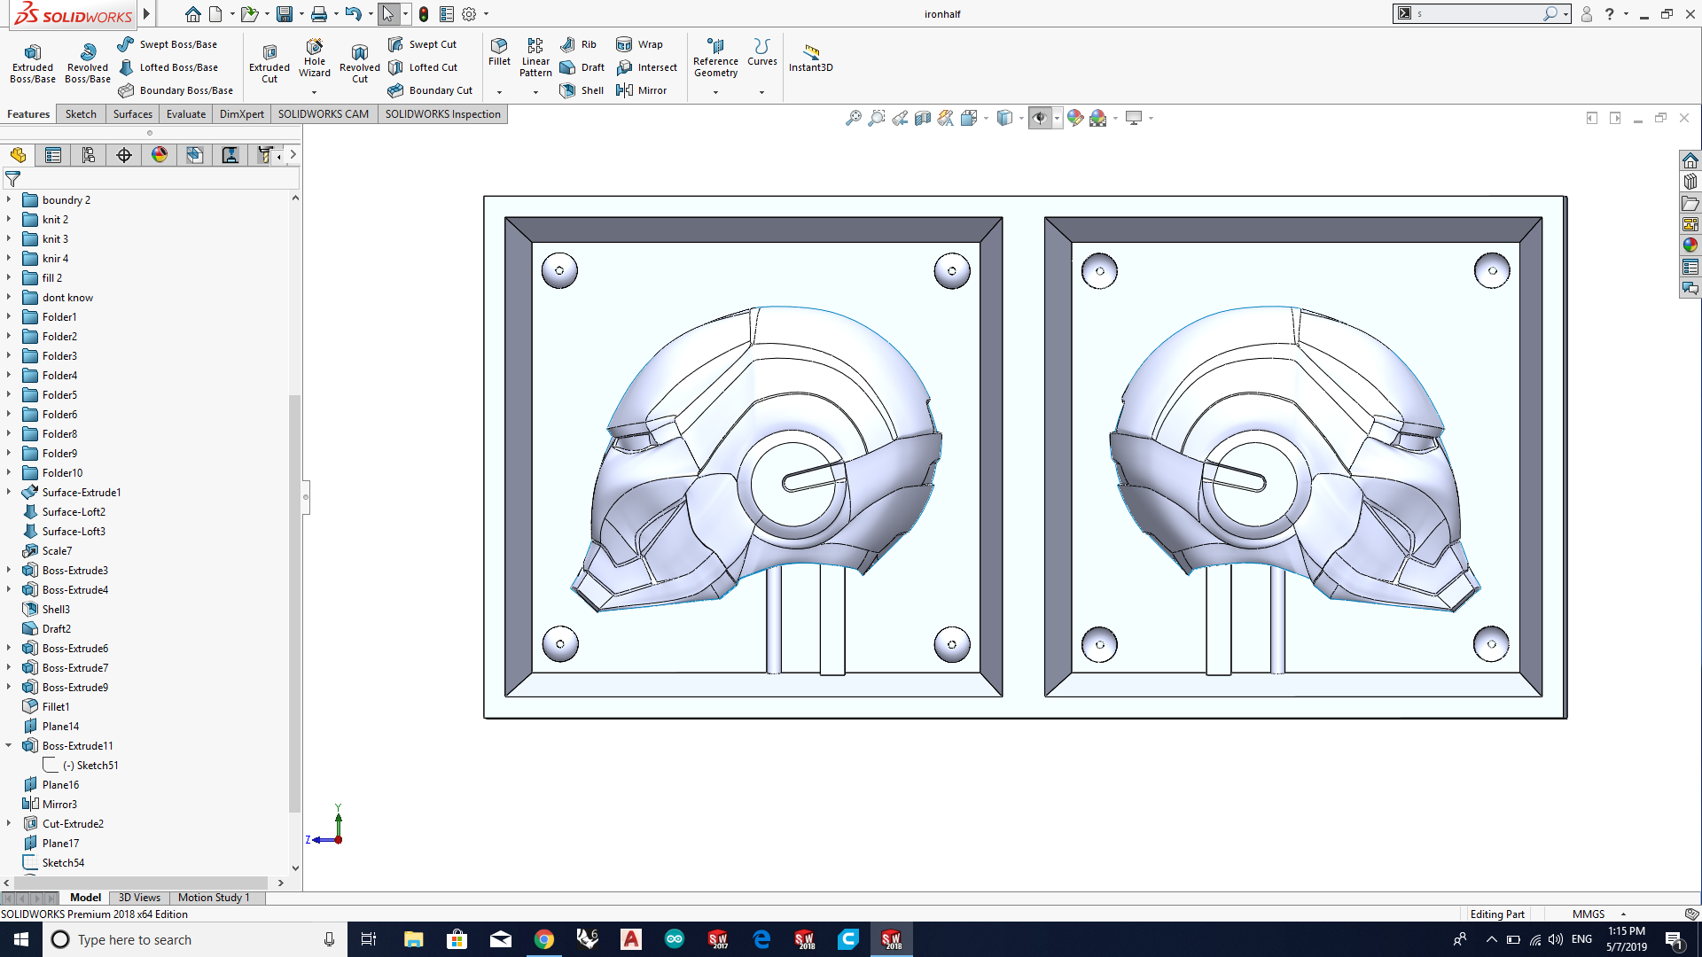The image size is (1702, 957).
Task: Open the Section View tool
Action: coord(923,118)
